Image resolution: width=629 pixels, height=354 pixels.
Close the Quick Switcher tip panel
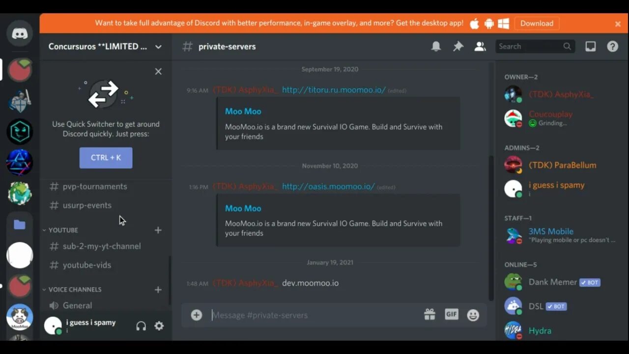(158, 71)
